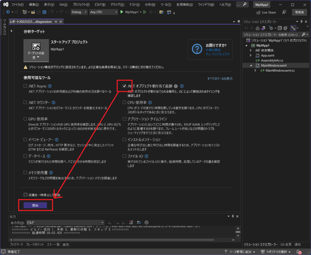Click the 開始 button
311x255 pixels.
pyautogui.click(x=35, y=205)
